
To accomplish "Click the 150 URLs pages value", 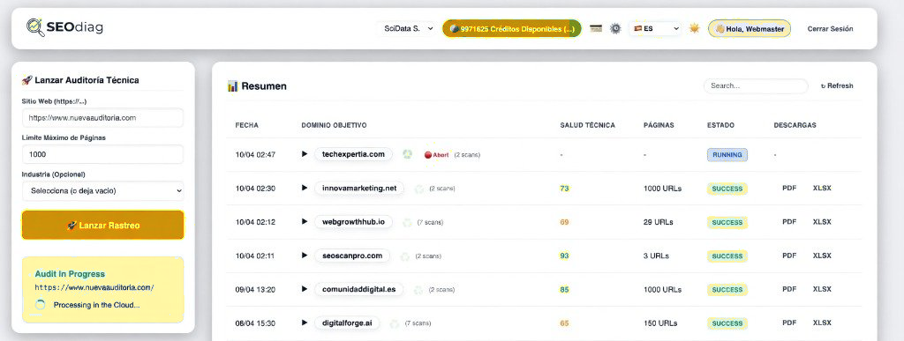I will [x=660, y=323].
